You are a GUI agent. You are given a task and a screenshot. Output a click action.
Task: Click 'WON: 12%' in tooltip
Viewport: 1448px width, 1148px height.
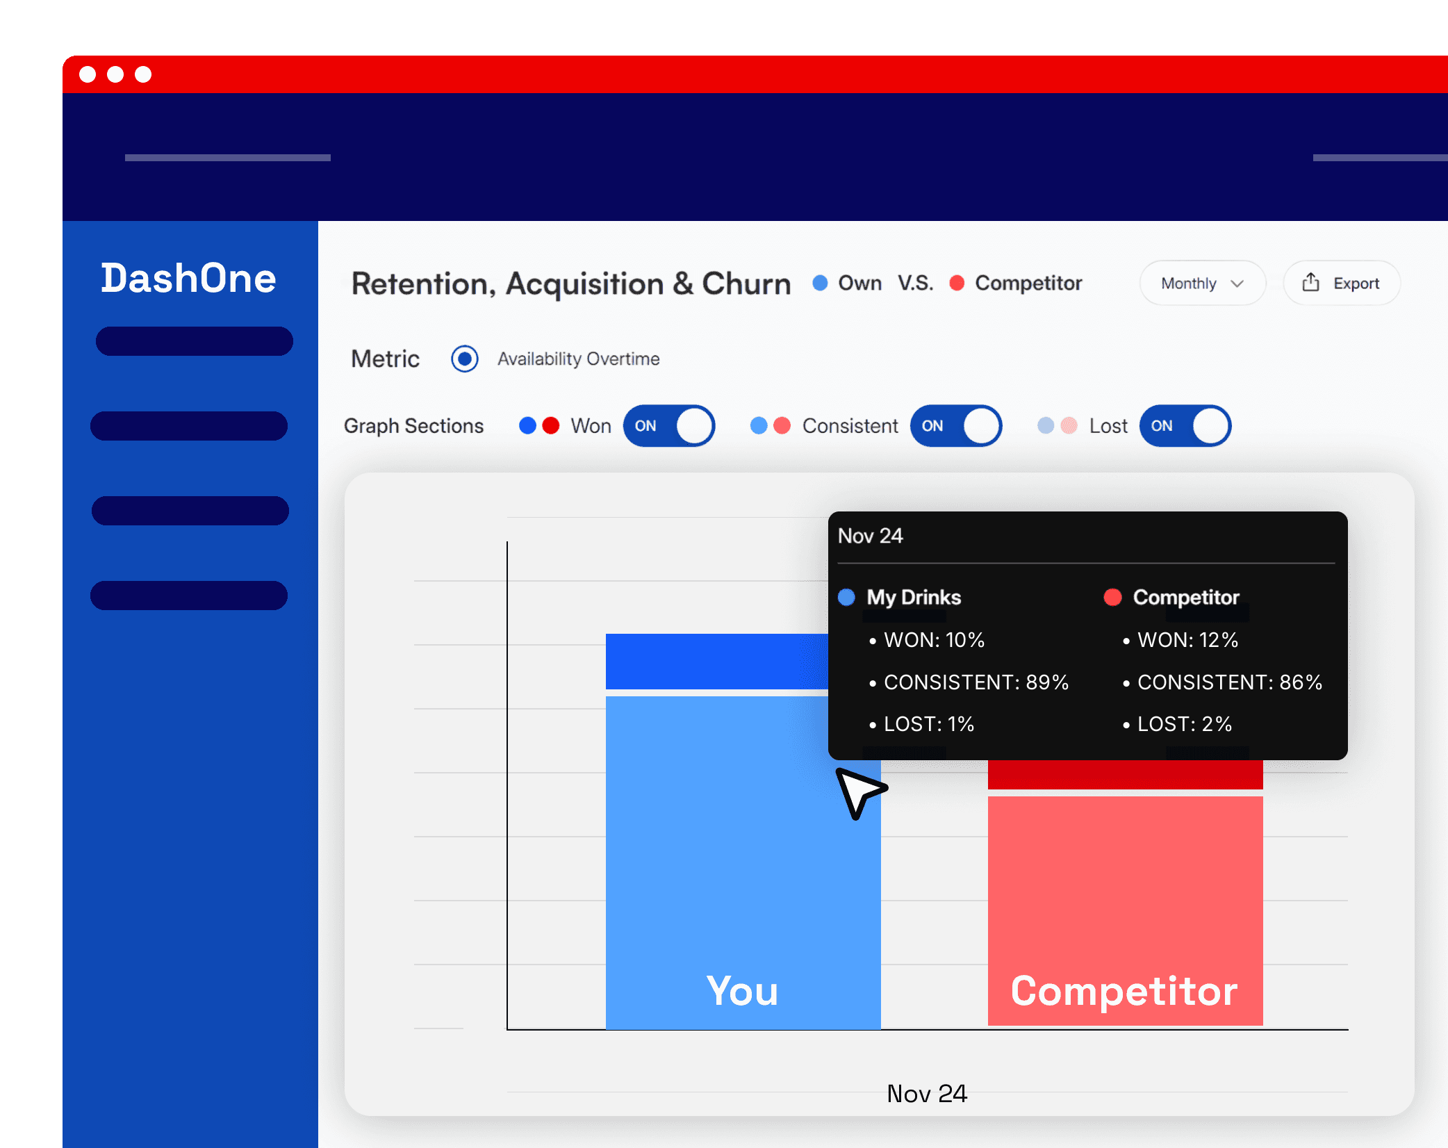[1187, 640]
